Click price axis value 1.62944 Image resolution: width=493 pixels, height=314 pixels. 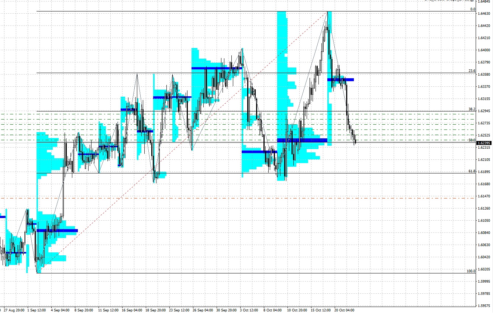click(484, 111)
